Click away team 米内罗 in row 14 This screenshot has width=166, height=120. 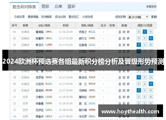(83, 116)
